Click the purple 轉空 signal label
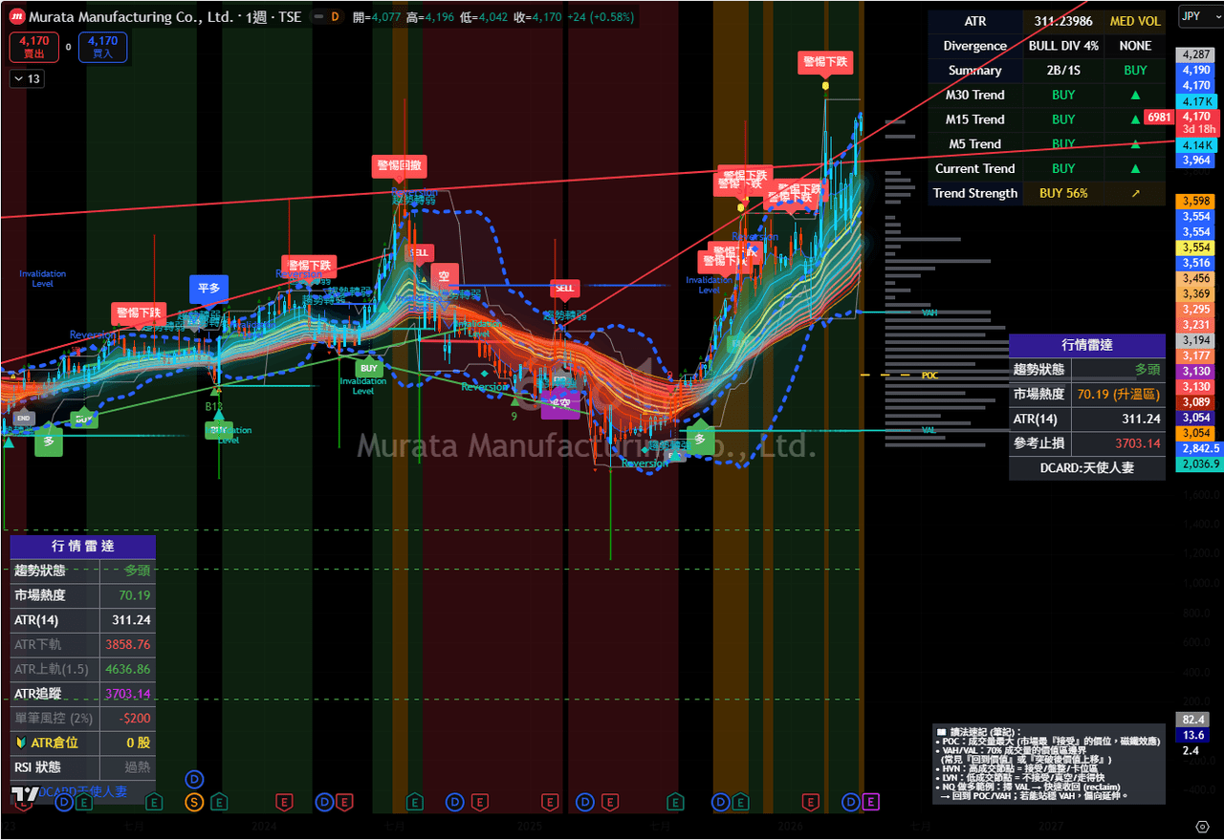The height and width of the screenshot is (840, 1224). pos(560,404)
